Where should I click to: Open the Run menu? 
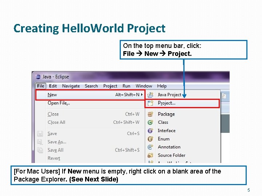126,86
